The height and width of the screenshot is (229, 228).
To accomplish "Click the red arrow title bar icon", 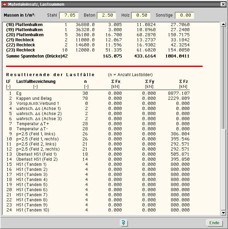I will tap(4, 4).
